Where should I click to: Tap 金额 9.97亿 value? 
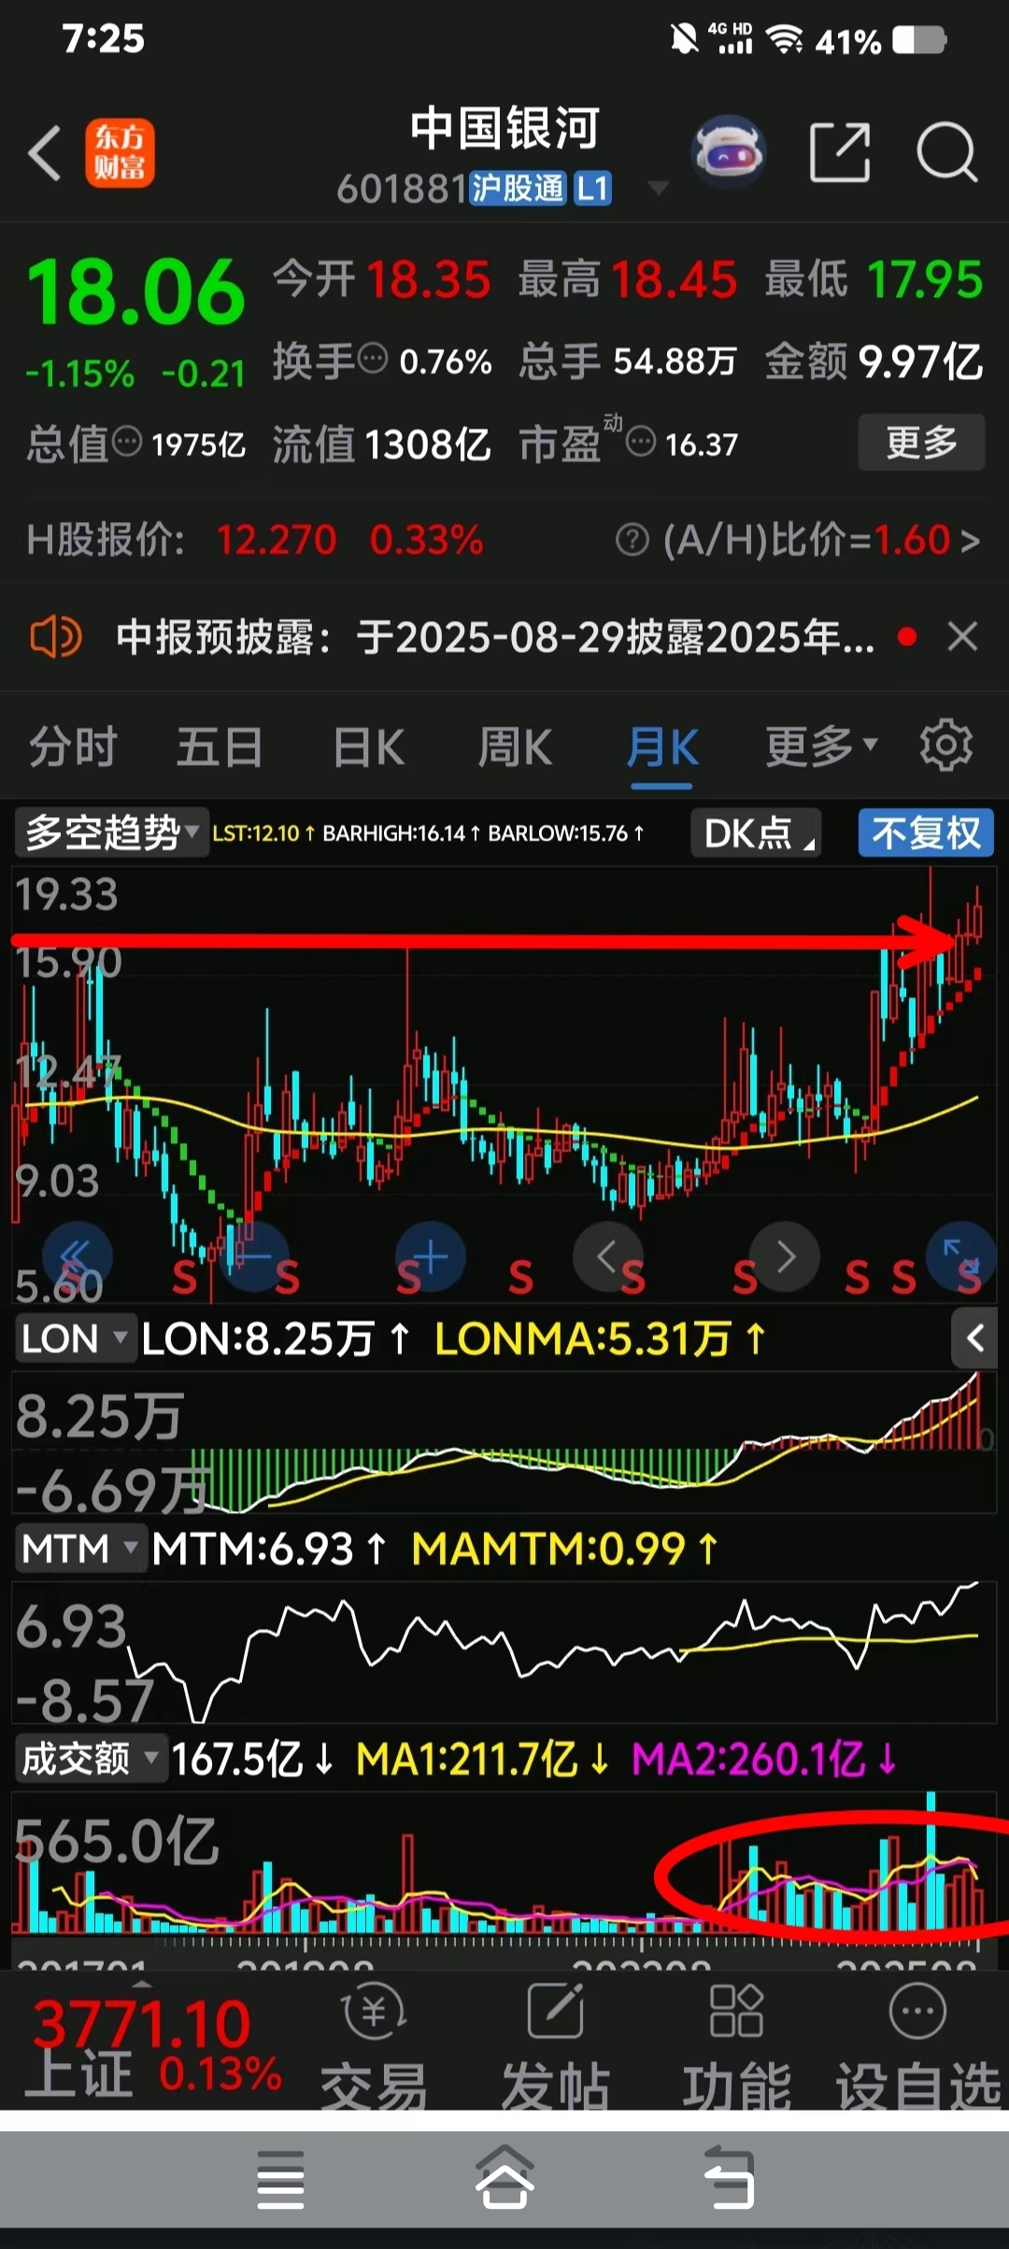coord(921,361)
